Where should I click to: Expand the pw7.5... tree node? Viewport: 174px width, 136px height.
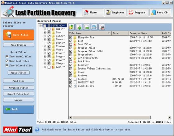coord(45,36)
